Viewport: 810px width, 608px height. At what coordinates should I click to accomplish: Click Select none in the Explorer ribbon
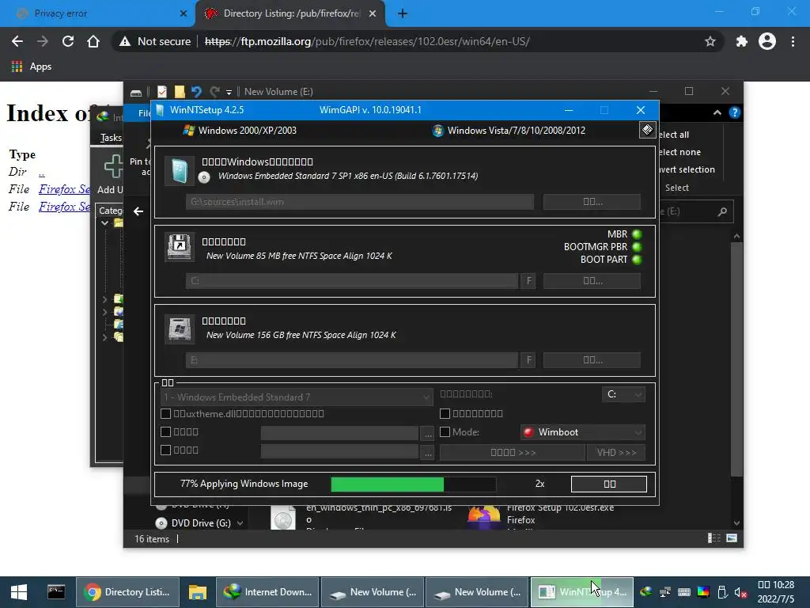pos(679,152)
